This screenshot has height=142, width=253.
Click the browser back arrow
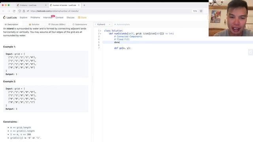[4, 11]
